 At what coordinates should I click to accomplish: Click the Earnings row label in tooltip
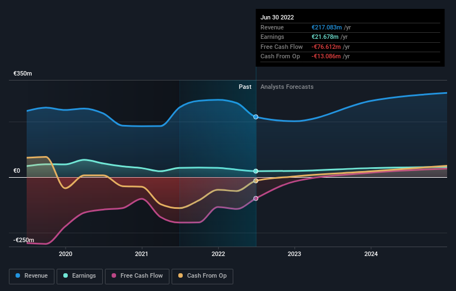[x=272, y=37]
